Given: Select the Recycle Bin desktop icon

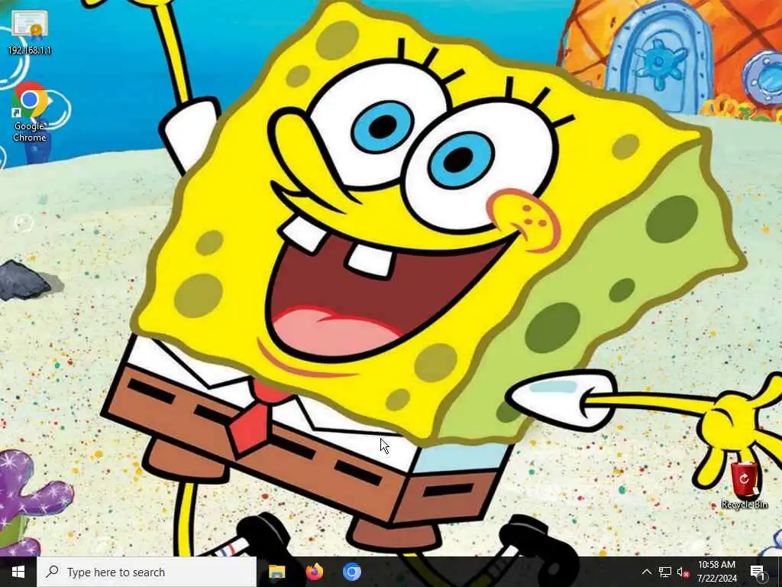Looking at the screenshot, I should [x=744, y=485].
